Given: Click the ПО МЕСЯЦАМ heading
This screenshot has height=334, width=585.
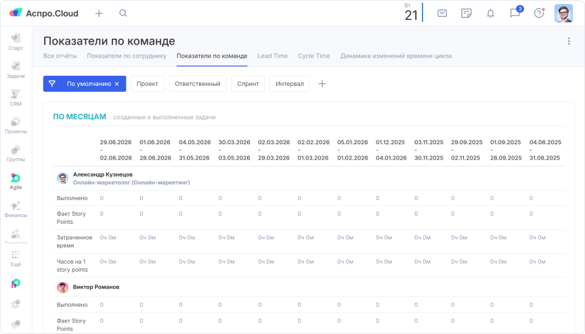Looking at the screenshot, I should tap(79, 116).
